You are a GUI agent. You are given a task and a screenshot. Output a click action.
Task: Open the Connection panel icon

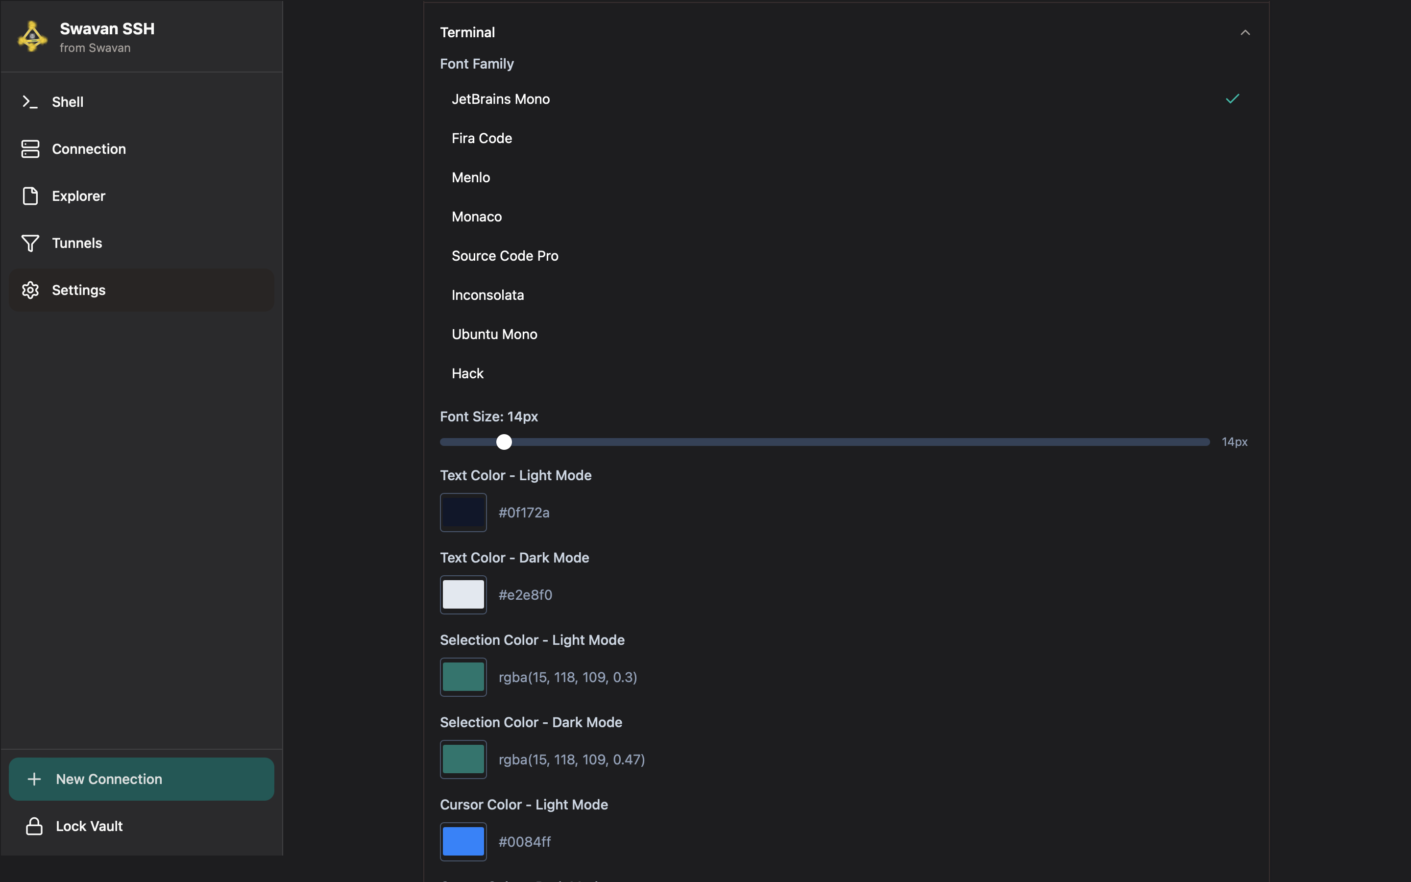30,149
